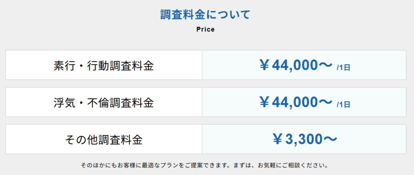414x175 pixels.
Task: Click the yen symbol before 3,300
Action: [x=277, y=140]
